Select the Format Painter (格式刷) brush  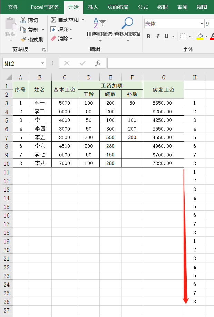23,39
